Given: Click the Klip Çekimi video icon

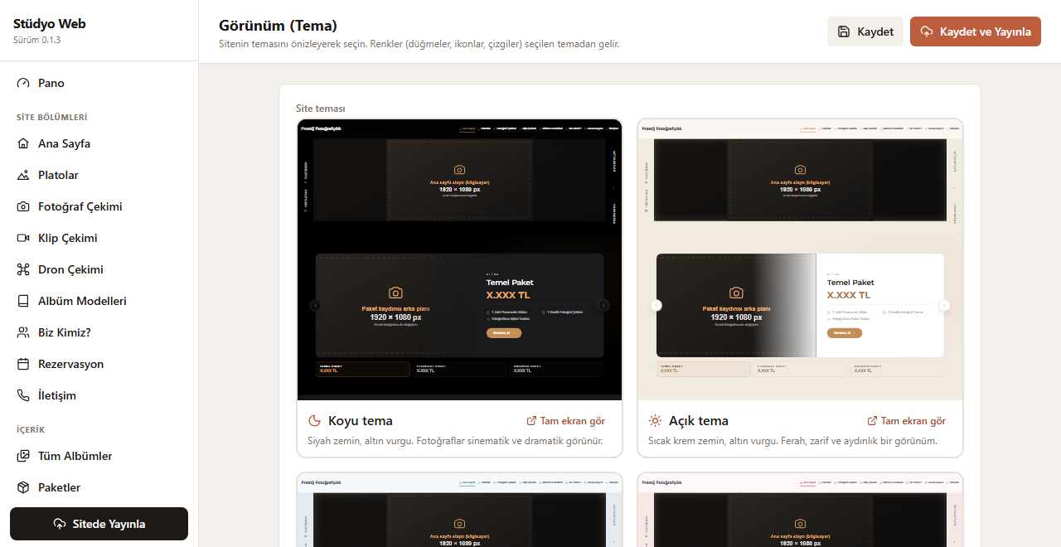Looking at the screenshot, I should pyautogui.click(x=23, y=238).
